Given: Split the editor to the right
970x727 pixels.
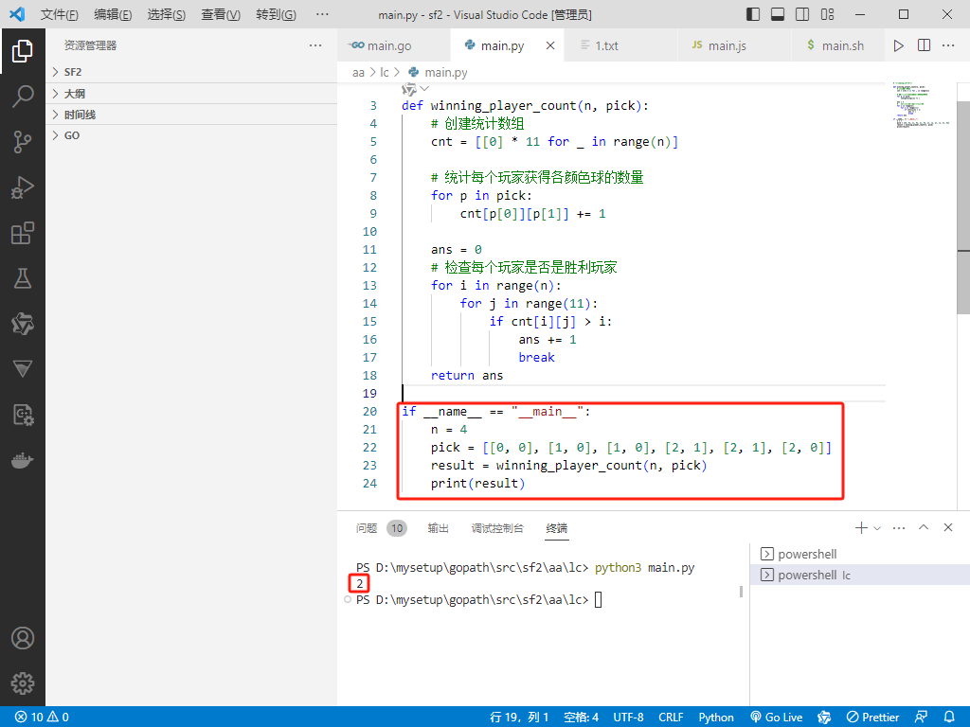Looking at the screenshot, I should tap(924, 45).
